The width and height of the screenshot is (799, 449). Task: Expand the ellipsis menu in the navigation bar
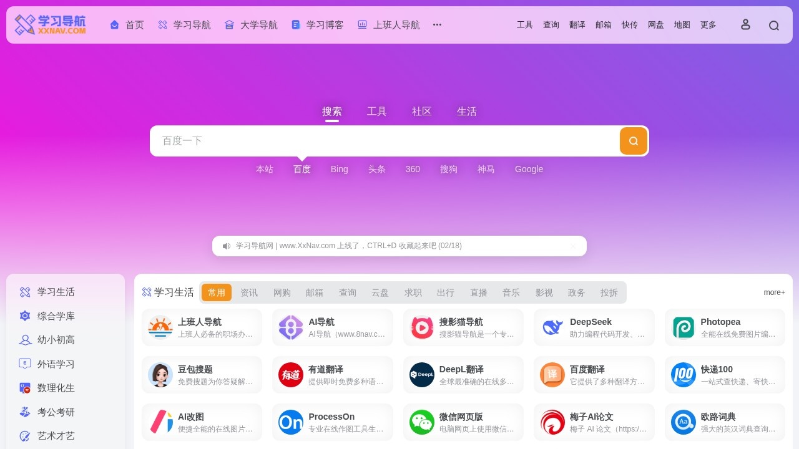point(437,24)
